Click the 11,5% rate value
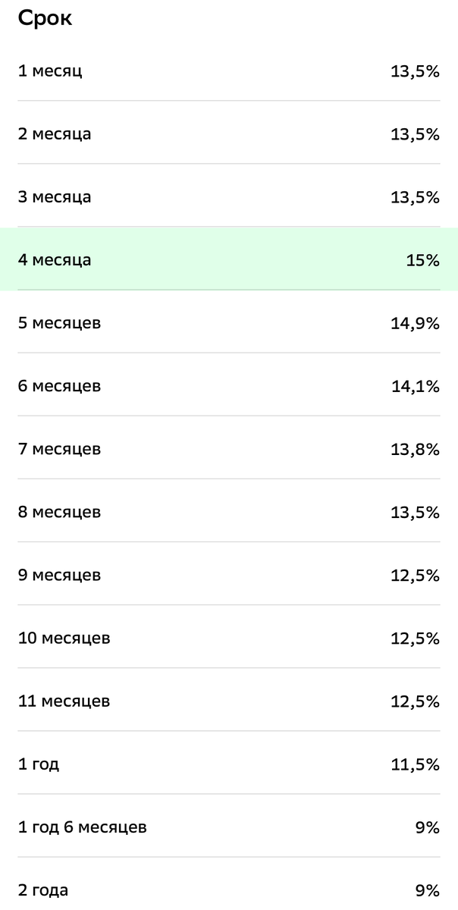The image size is (458, 910). click(x=416, y=764)
